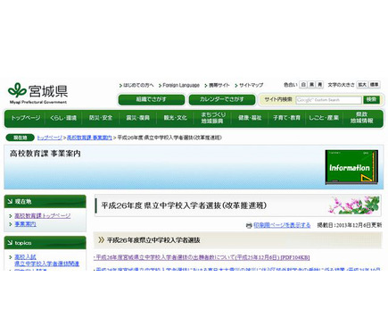Select the 白 color scheme button

click(303, 85)
